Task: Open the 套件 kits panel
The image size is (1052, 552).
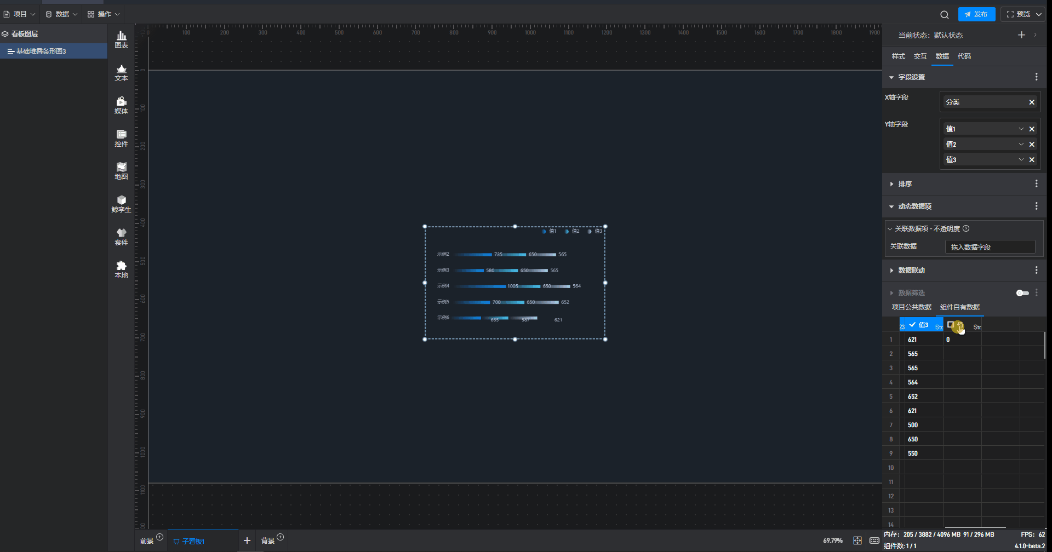Action: (x=121, y=237)
